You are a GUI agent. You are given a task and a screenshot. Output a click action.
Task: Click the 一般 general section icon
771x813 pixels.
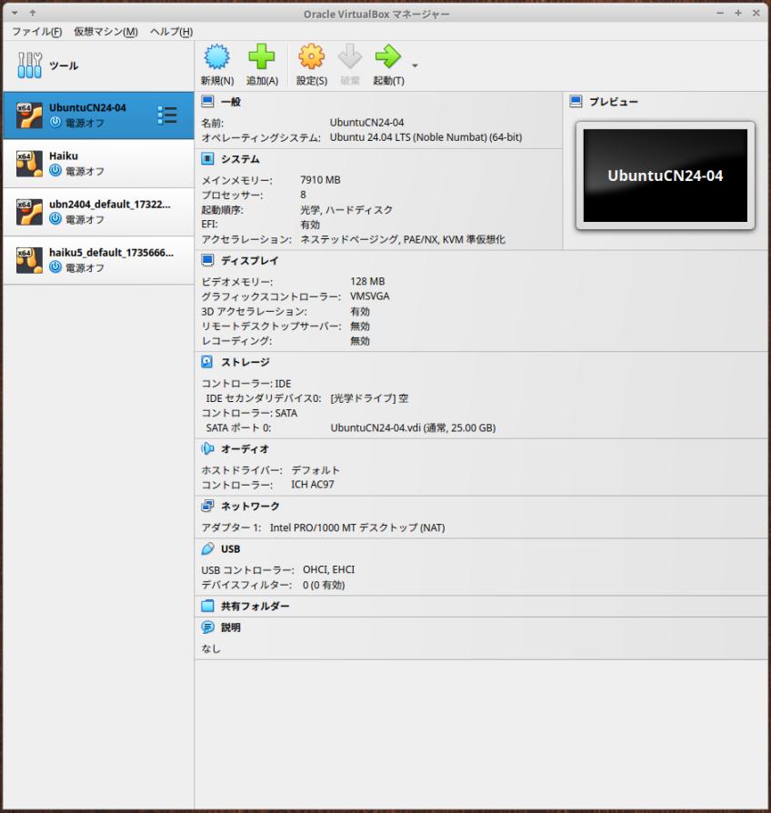click(207, 101)
